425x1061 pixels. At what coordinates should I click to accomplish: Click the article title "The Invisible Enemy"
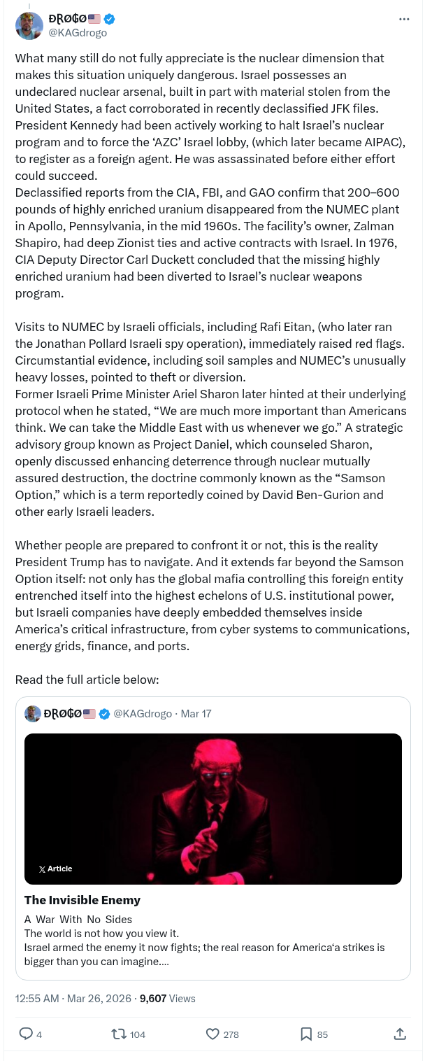coord(82,900)
